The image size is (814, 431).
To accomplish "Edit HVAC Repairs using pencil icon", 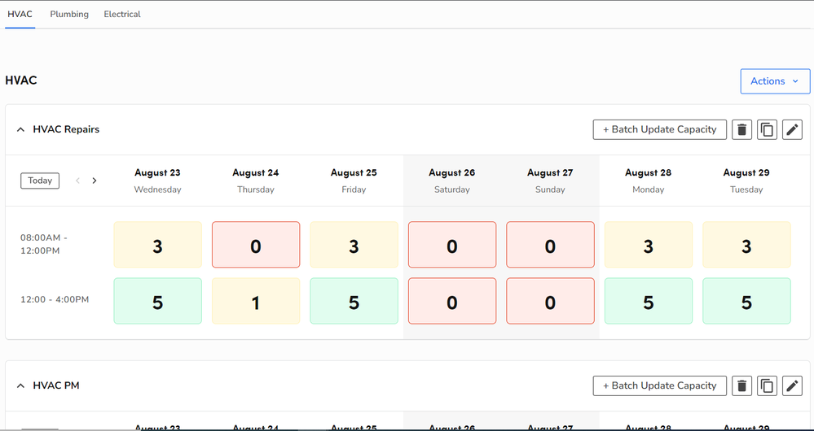I will (x=792, y=129).
